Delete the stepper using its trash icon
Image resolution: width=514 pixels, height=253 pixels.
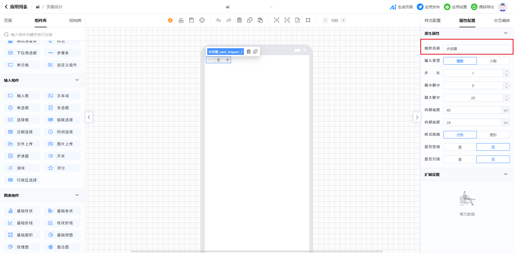[249, 52]
